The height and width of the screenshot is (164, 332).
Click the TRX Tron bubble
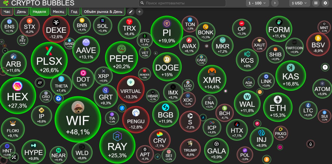click(x=129, y=27)
